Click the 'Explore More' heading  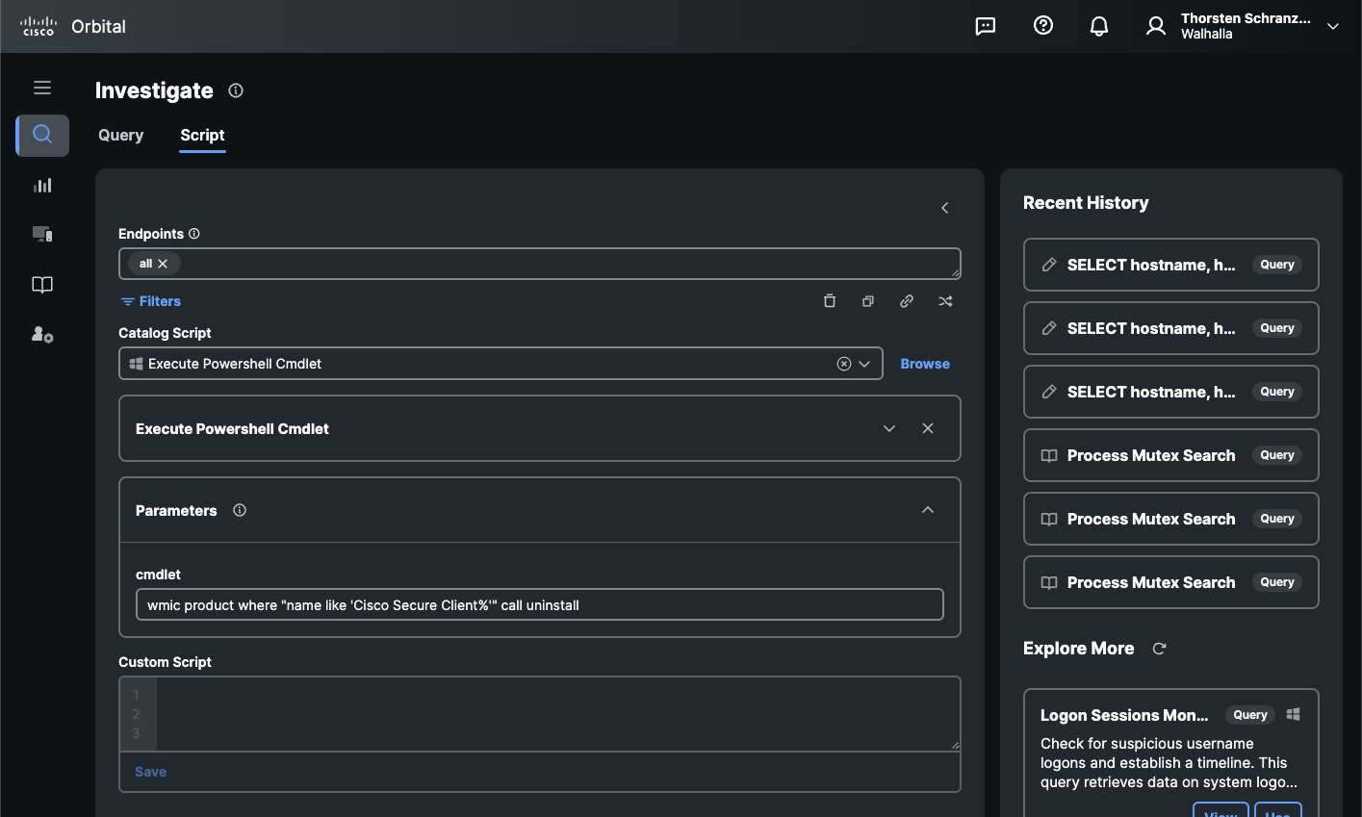coord(1078,649)
